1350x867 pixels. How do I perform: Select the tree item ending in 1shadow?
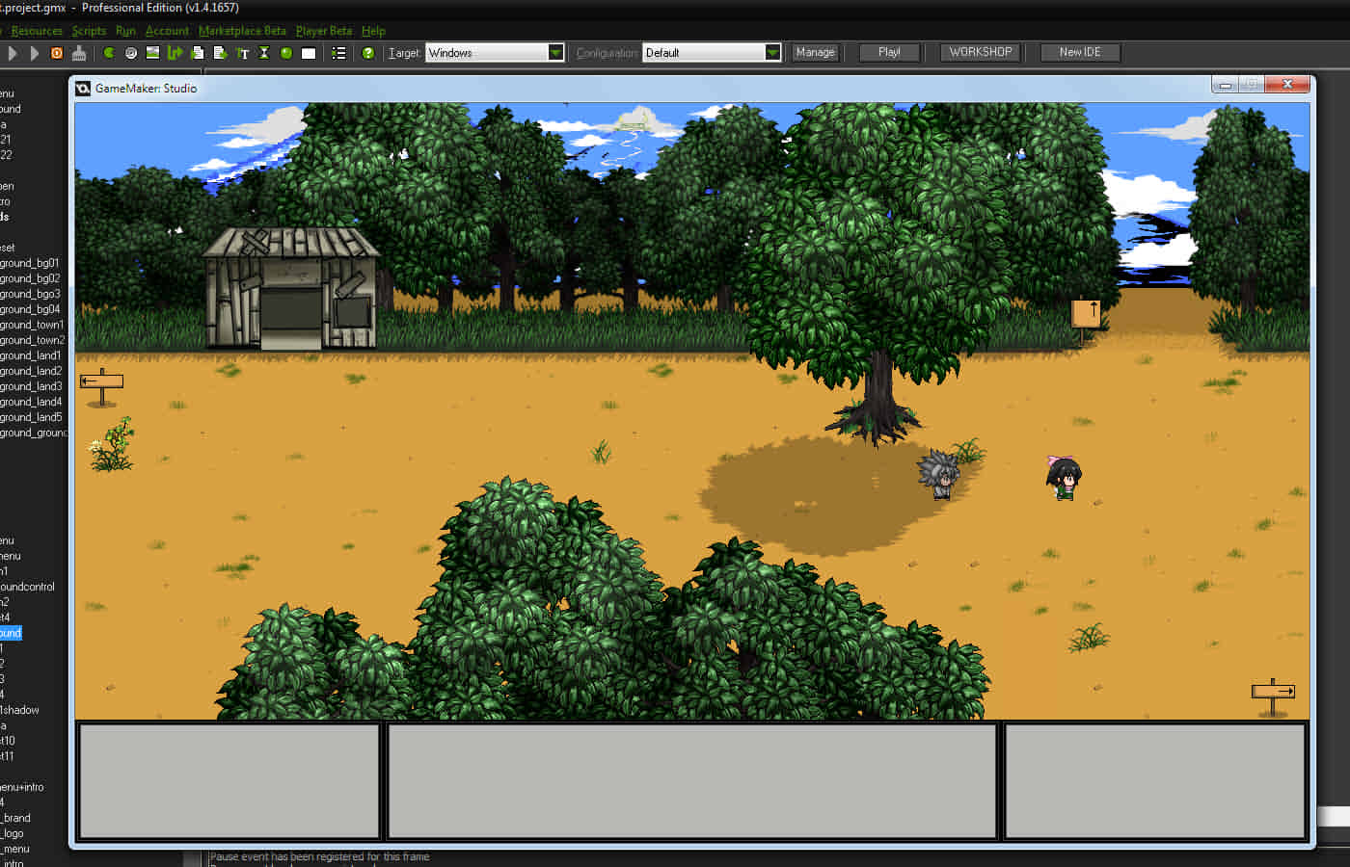coord(19,710)
